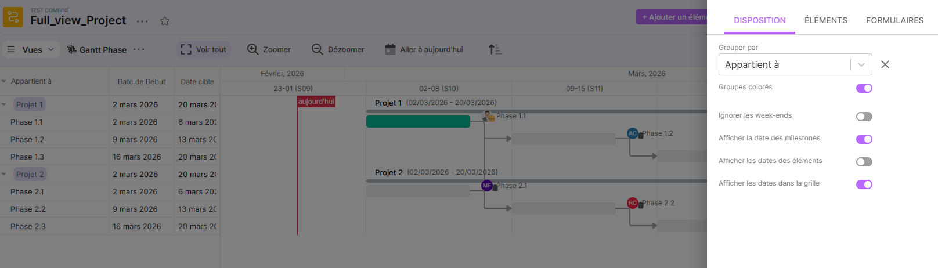Click the sort order icon
This screenshot has height=268, width=938.
(x=495, y=49)
